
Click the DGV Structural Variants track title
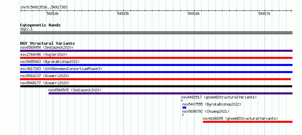coord(48,43)
